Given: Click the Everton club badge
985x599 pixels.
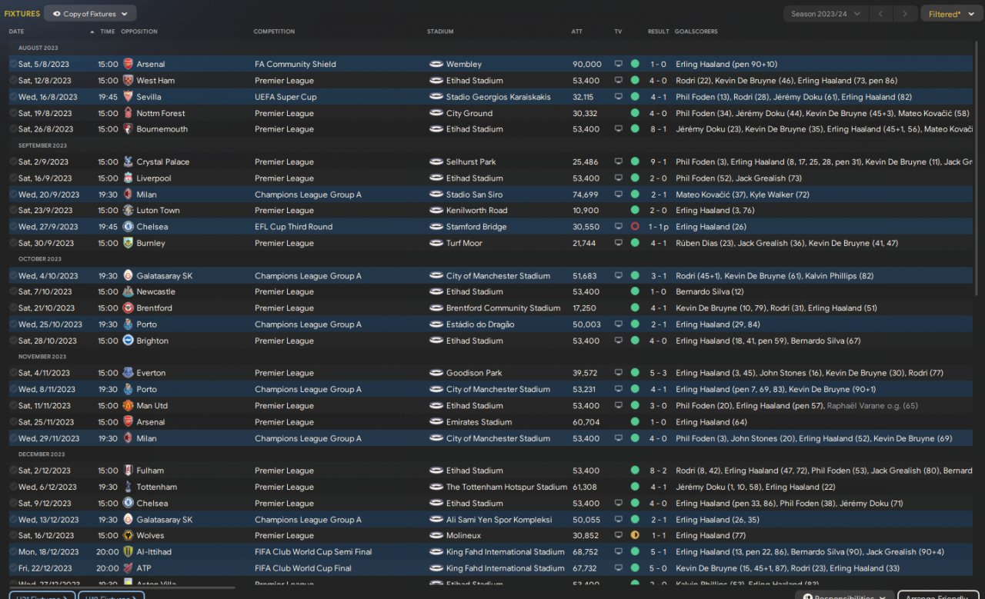Looking at the screenshot, I should [x=129, y=373].
